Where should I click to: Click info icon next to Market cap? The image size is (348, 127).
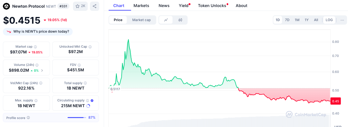pos(35,47)
